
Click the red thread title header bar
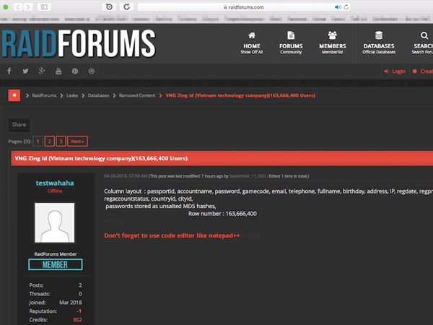point(222,158)
